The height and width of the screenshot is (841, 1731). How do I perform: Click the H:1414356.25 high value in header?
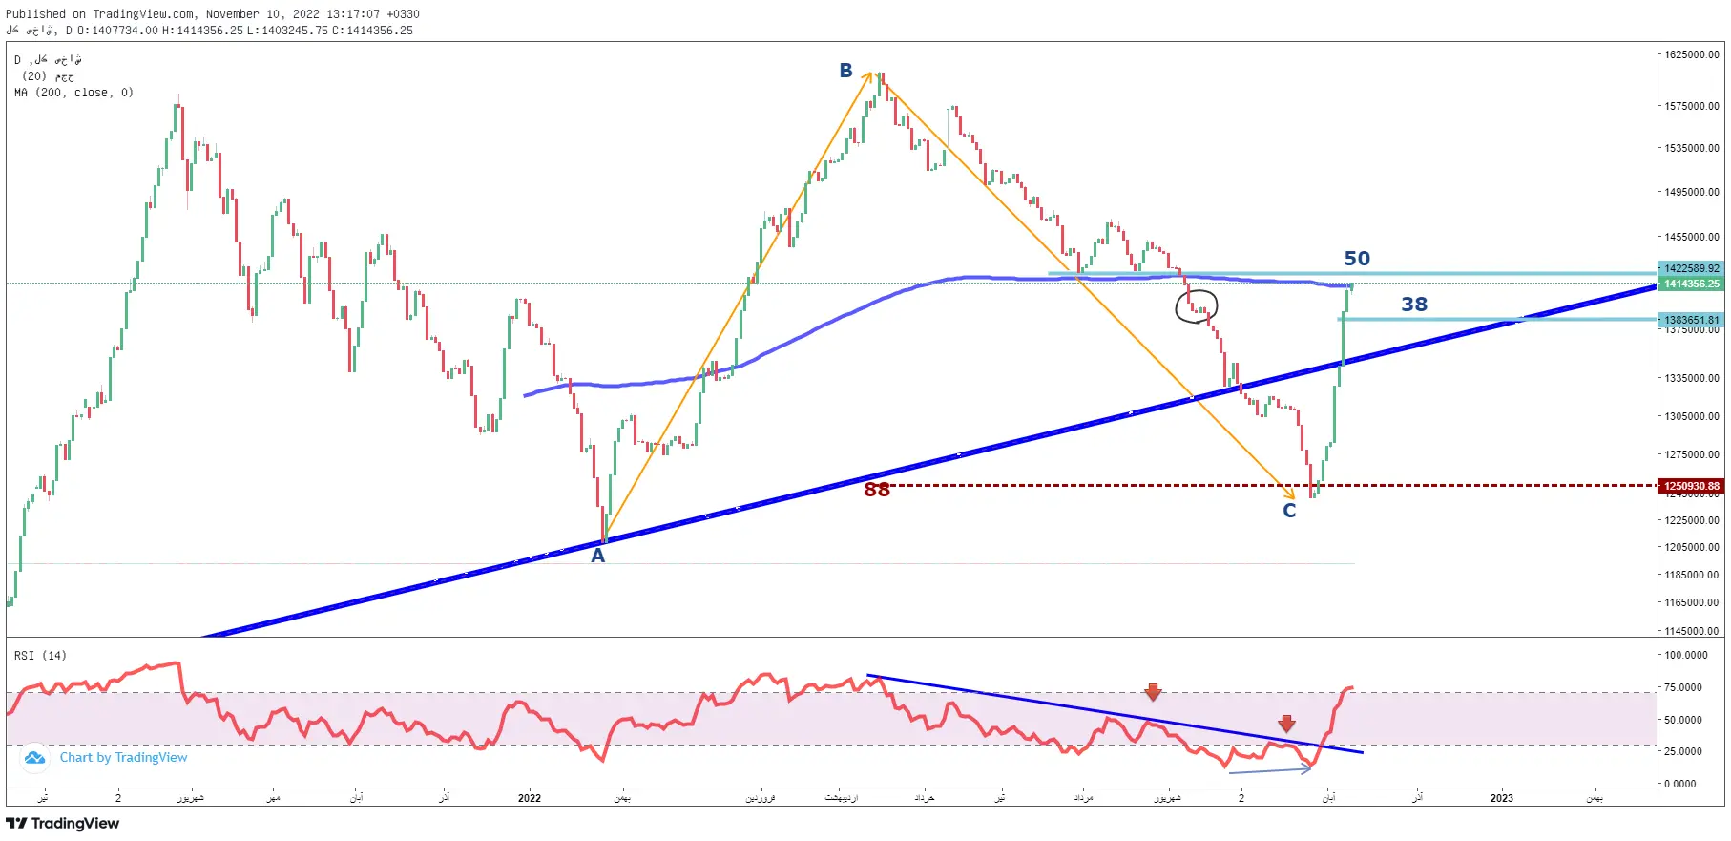tap(202, 31)
